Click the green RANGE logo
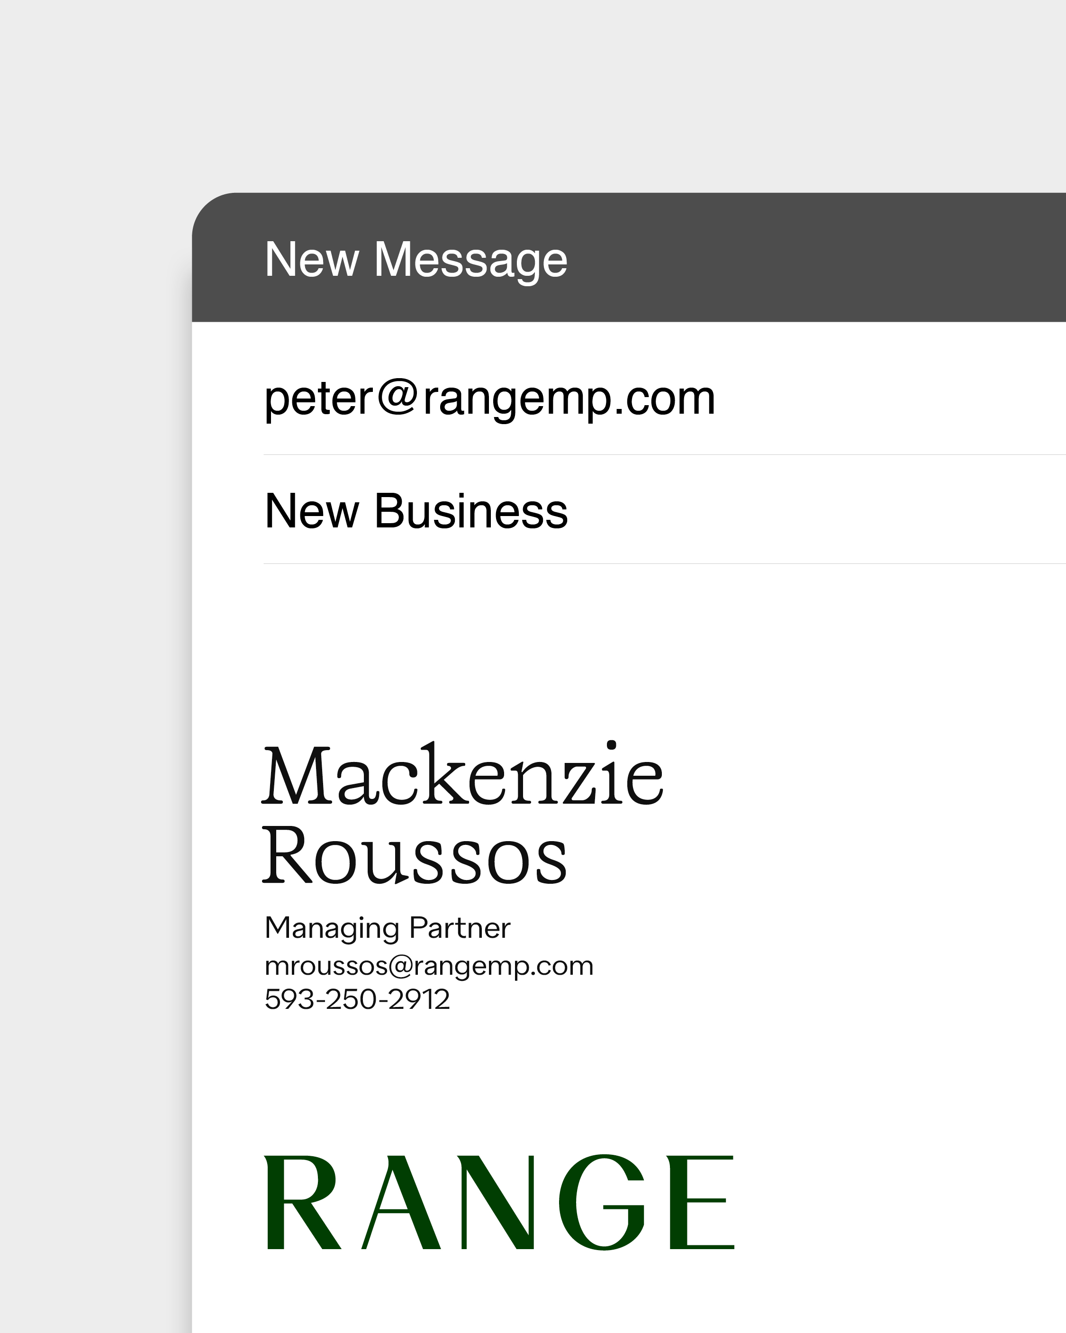 pos(499,1202)
